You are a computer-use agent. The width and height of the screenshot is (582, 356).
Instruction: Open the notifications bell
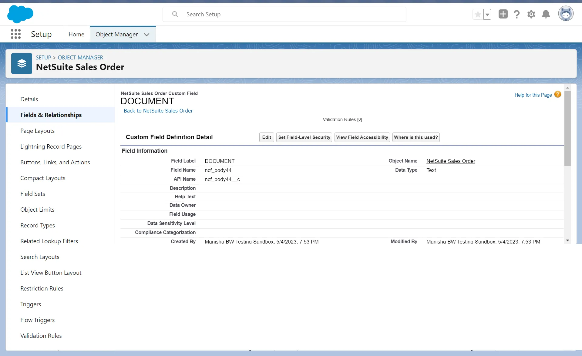(x=546, y=14)
